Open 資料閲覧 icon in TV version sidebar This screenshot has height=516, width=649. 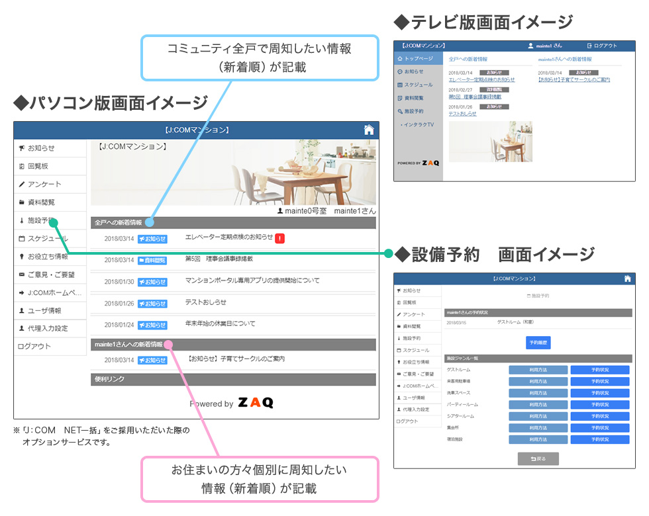400,98
